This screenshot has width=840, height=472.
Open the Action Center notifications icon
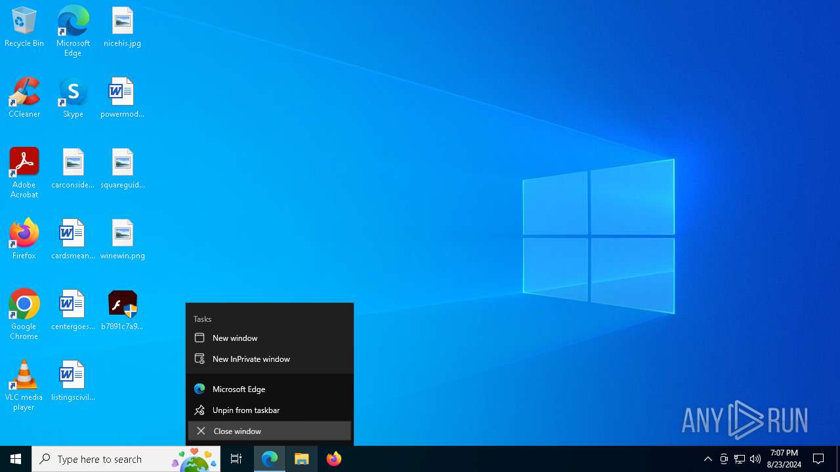(818, 459)
